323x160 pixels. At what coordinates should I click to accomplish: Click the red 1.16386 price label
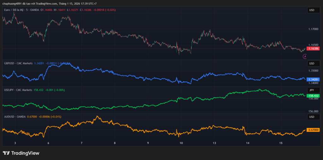pos(313,49)
